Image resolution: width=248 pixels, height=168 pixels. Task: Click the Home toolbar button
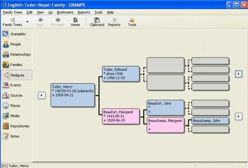[x=75, y=22]
